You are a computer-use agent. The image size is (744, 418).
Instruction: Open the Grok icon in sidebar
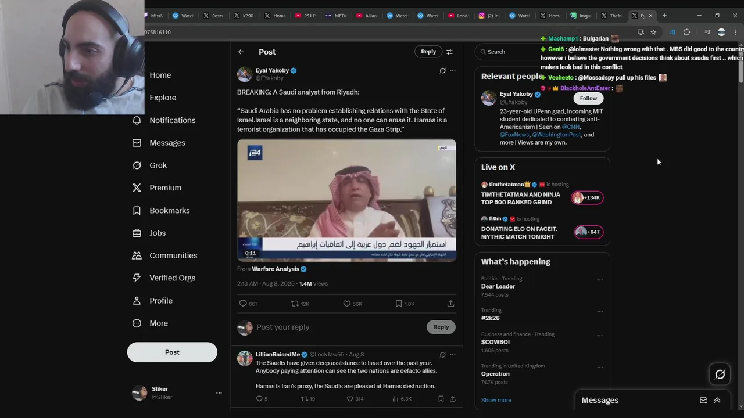137,165
